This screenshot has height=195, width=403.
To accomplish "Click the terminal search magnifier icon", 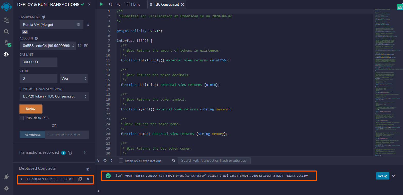I will click(x=174, y=160).
